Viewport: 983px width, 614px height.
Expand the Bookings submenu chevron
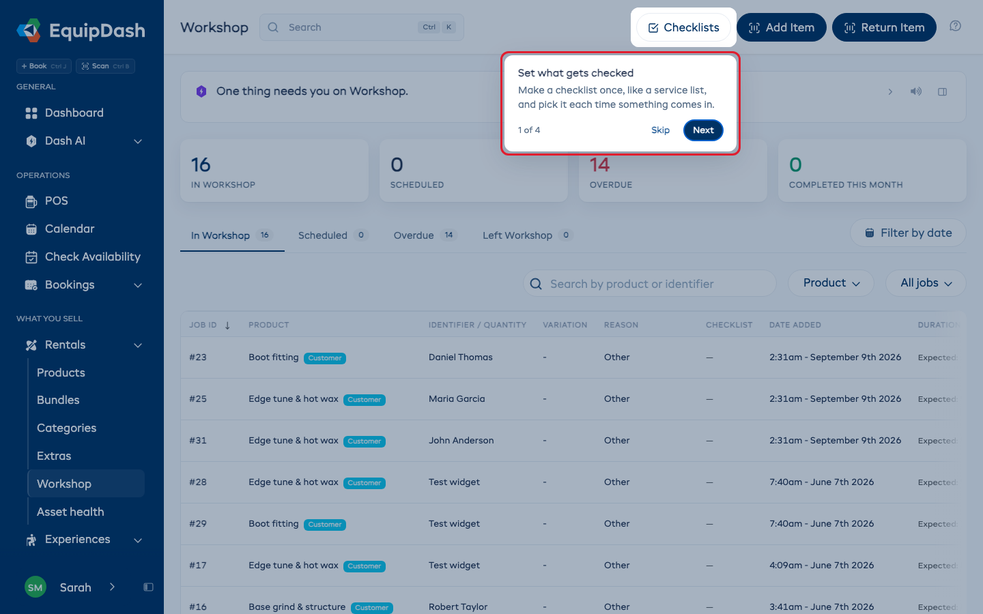click(x=138, y=285)
